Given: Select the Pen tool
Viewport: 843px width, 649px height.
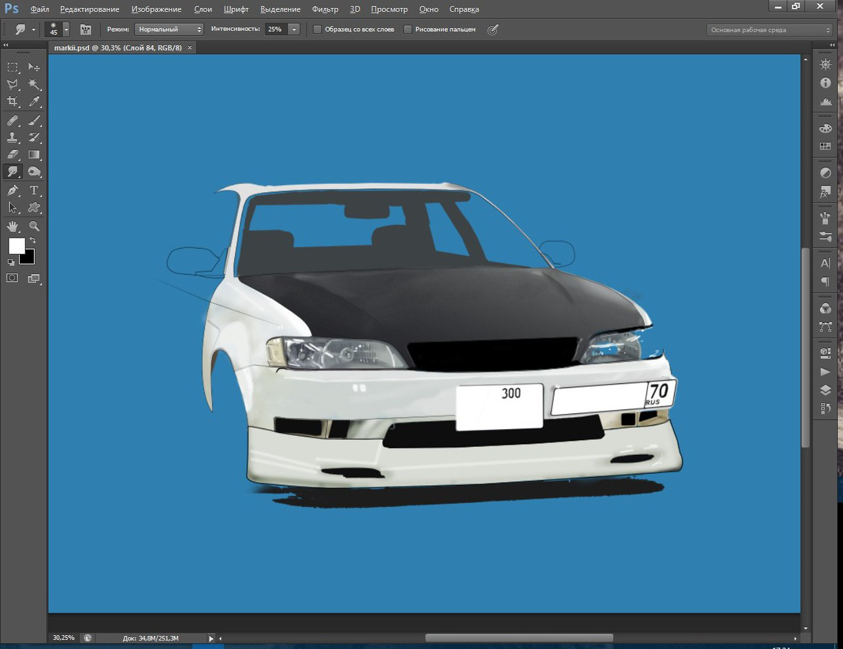Looking at the screenshot, I should 13,190.
